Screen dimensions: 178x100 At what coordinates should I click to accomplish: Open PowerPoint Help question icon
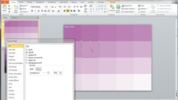tap(176, 2)
